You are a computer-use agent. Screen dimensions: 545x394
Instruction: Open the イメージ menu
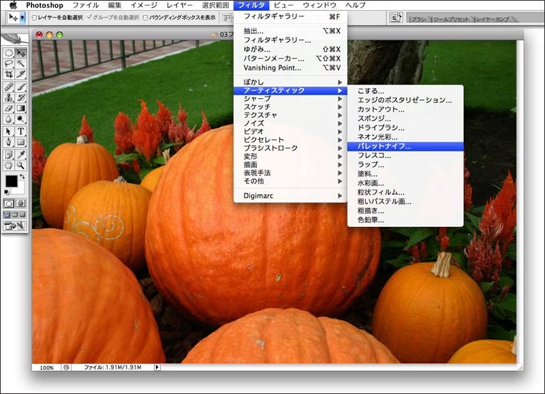click(x=144, y=5)
